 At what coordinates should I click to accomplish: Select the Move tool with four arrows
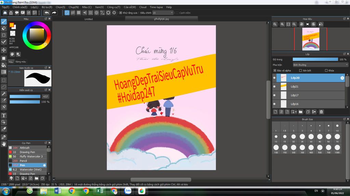click(x=4, y=50)
